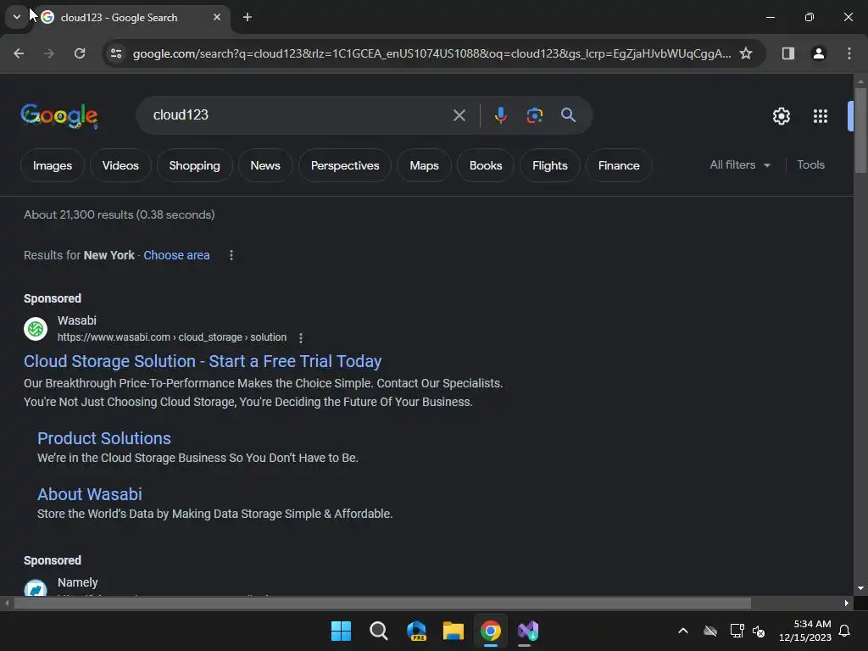
Task: Reload the current page
Action: [80, 53]
